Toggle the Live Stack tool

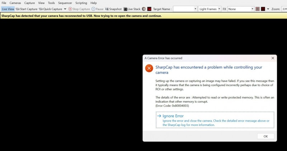click(x=132, y=9)
